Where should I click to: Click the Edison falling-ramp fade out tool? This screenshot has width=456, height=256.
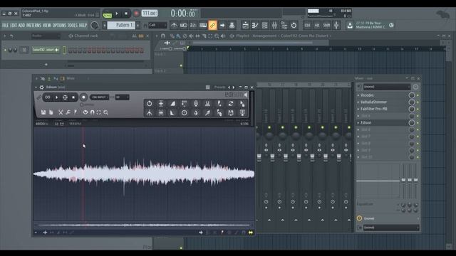(x=172, y=113)
